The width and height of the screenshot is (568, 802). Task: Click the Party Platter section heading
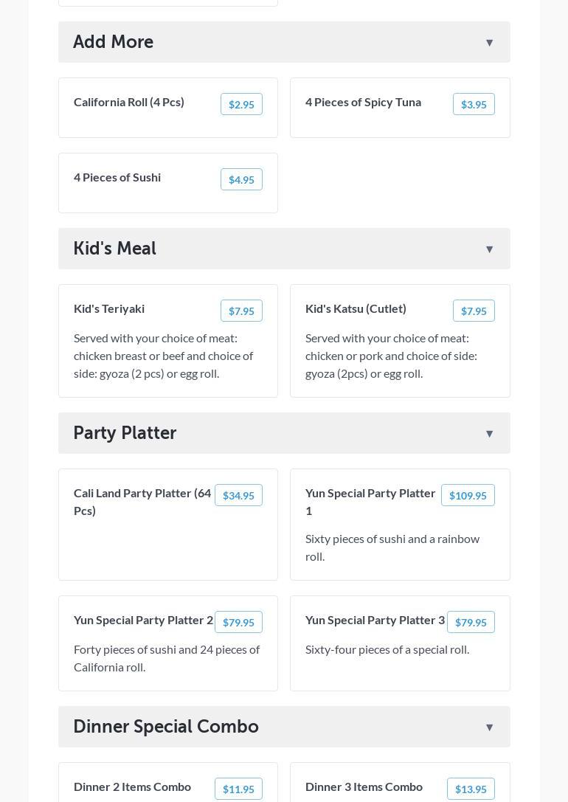tap(125, 433)
